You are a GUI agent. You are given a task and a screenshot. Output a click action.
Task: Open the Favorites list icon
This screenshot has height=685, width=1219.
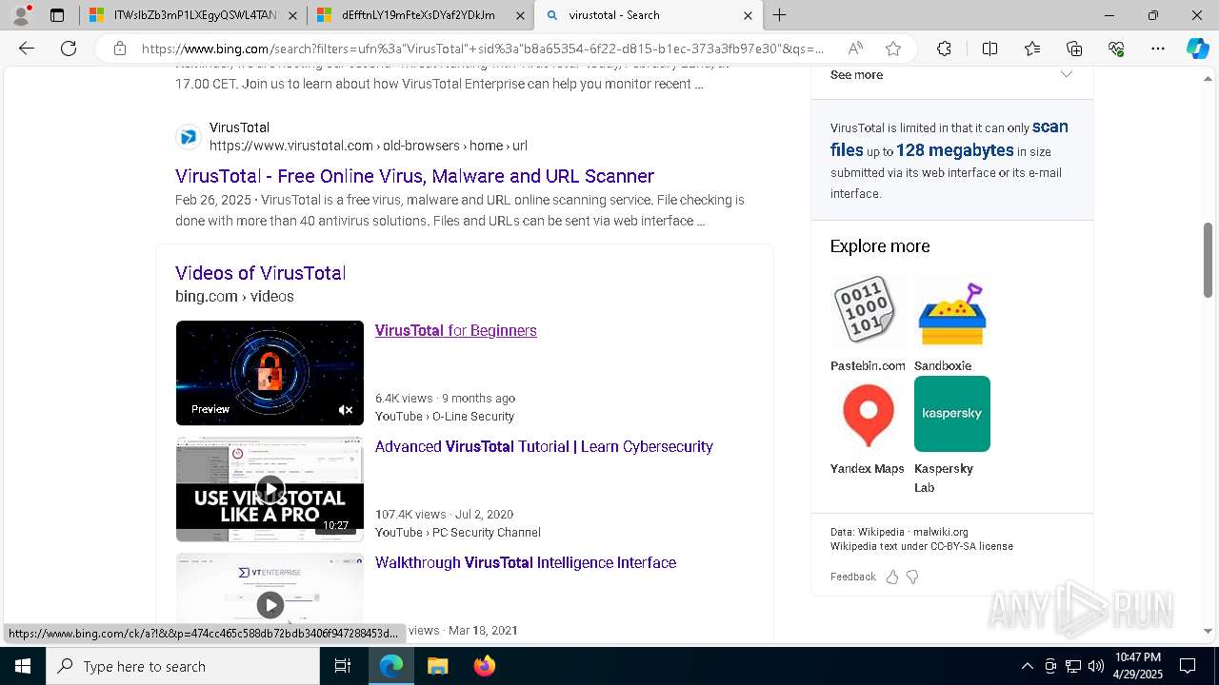coord(1032,49)
